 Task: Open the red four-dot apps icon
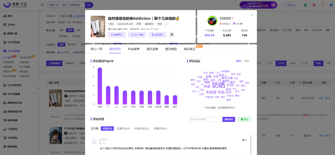314,5
